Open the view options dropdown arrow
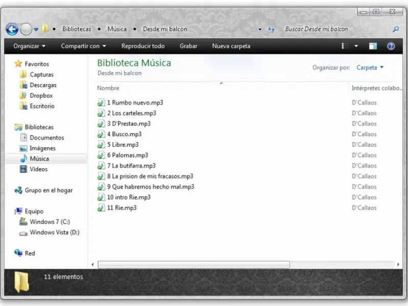This screenshot has height=306, width=408. [356, 46]
